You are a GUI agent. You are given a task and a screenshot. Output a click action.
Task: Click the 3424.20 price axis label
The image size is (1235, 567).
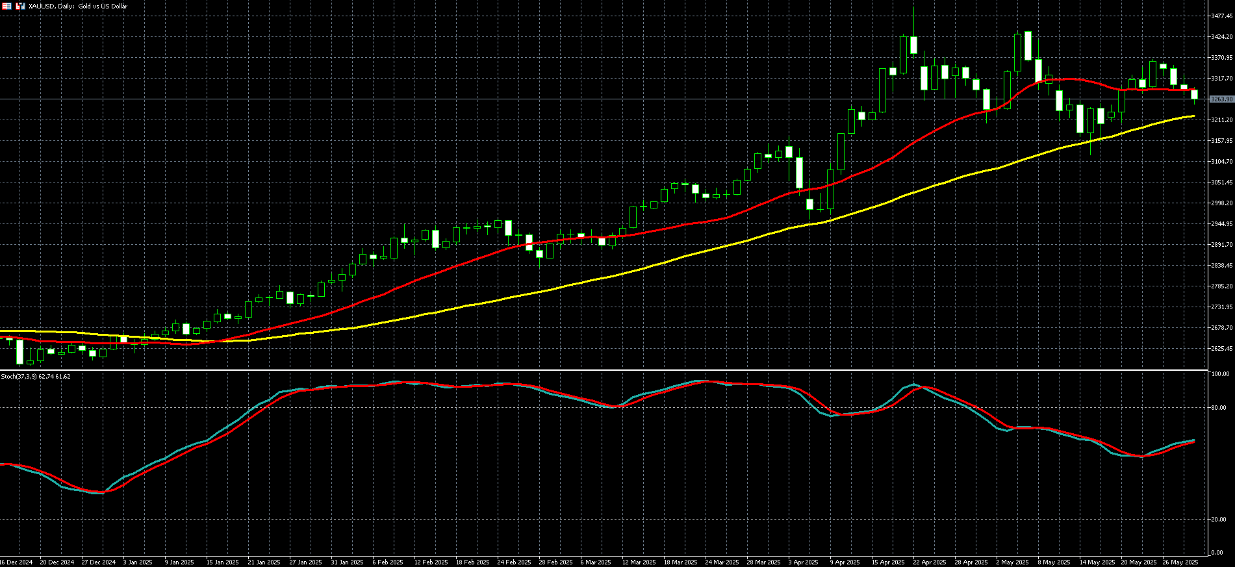coord(1221,37)
